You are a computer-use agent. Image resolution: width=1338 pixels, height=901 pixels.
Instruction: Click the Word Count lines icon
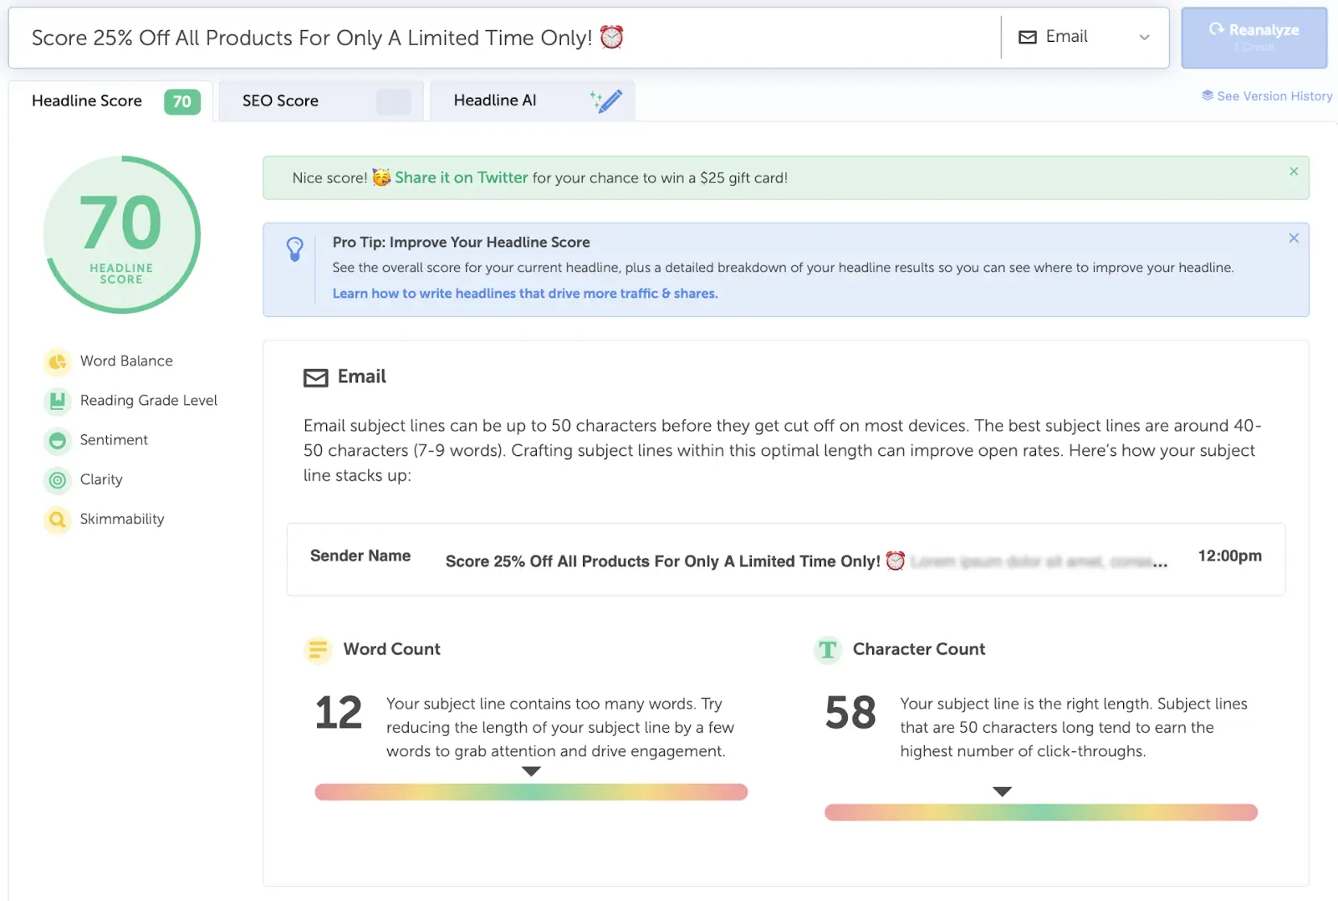pos(318,650)
